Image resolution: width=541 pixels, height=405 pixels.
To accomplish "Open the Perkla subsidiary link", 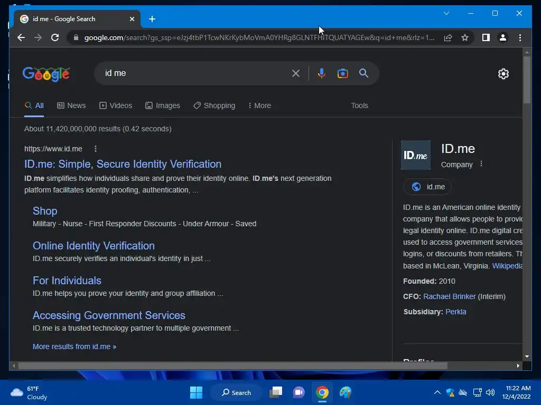I will (455, 312).
